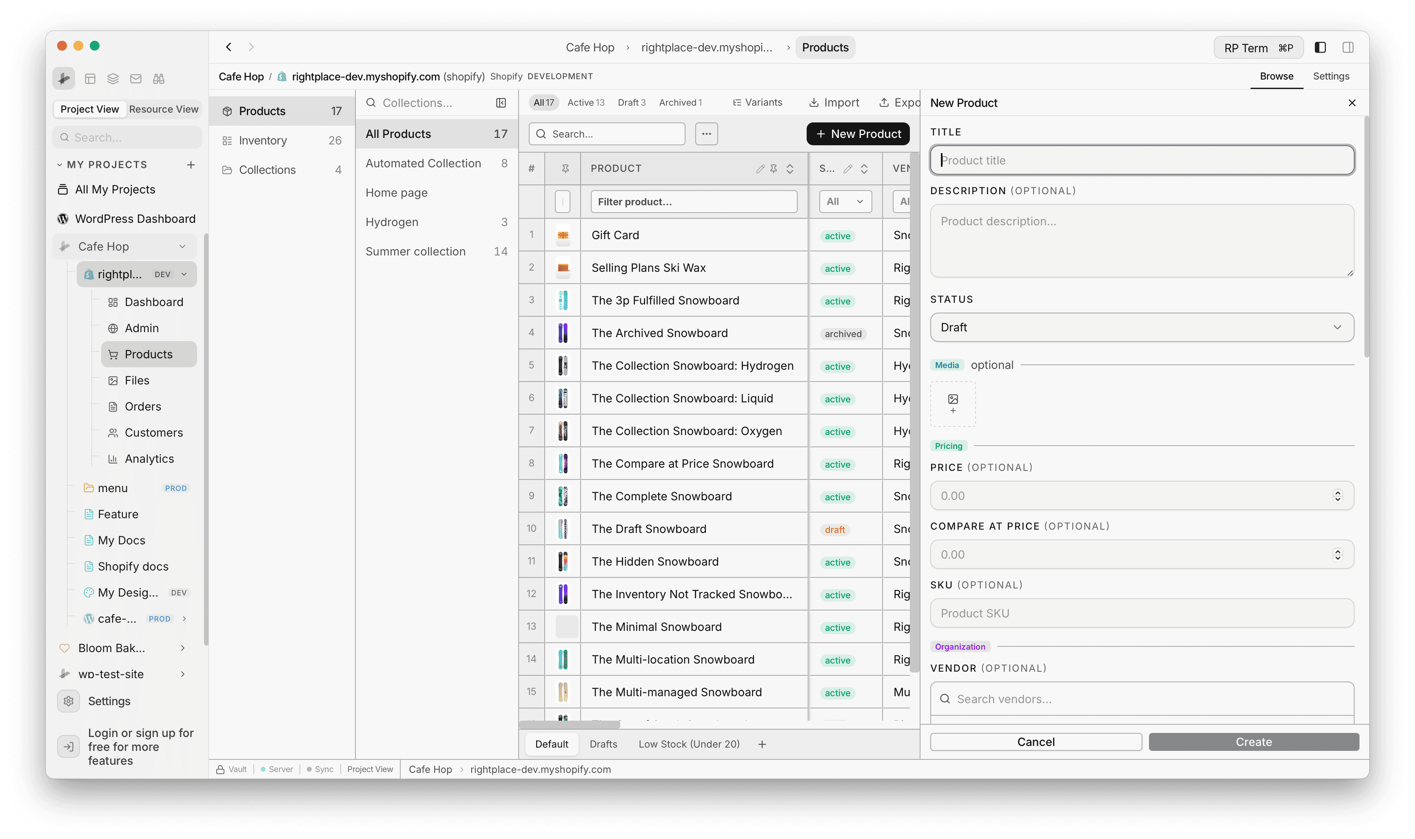Collapse the Cafe Hop project chevron

182,246
